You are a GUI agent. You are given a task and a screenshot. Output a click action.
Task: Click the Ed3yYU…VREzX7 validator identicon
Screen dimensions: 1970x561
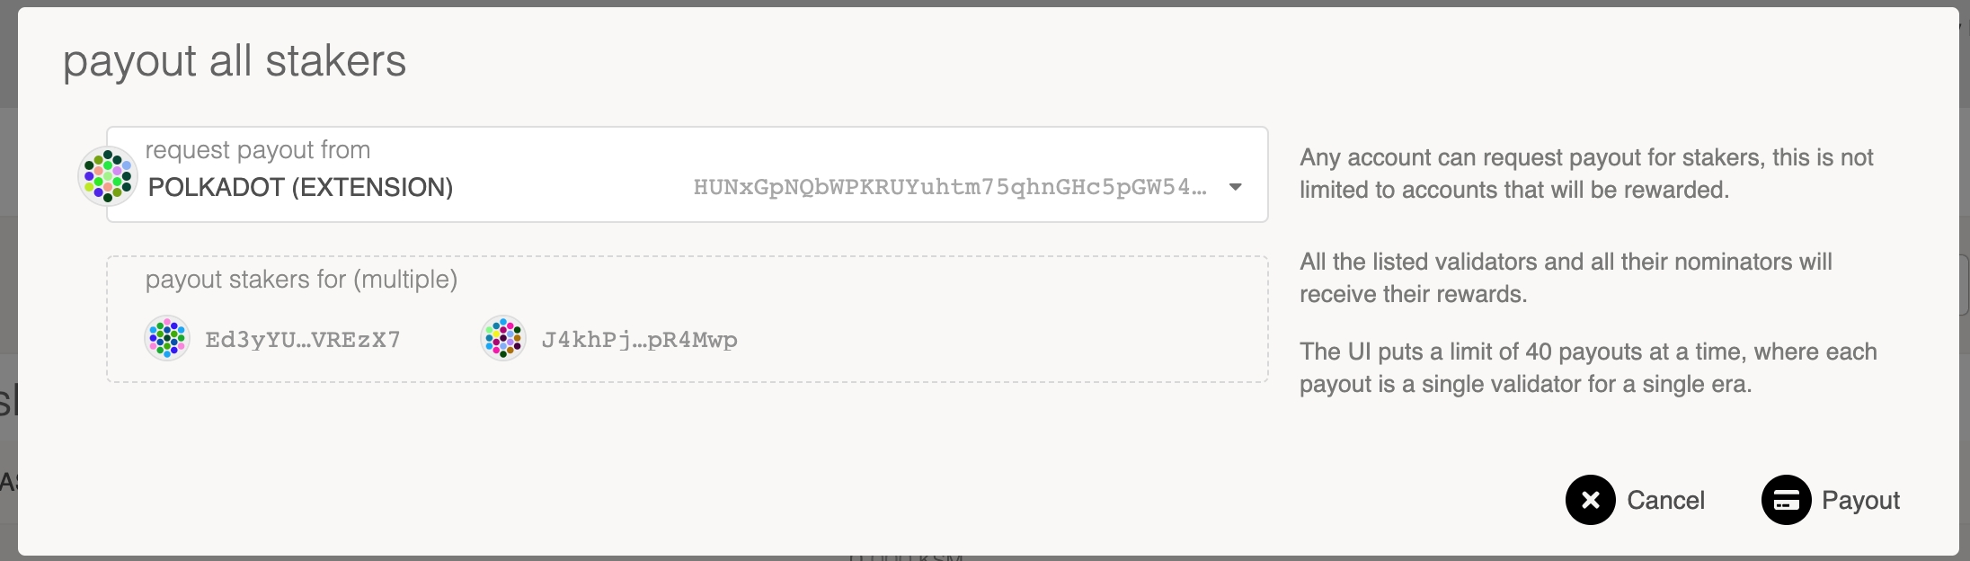pyautogui.click(x=167, y=338)
